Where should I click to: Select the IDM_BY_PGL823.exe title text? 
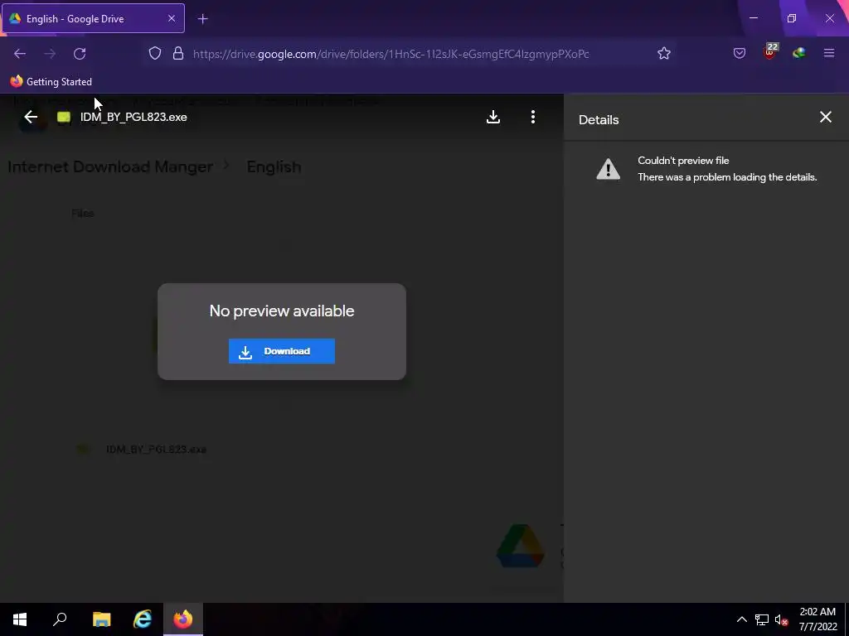[133, 117]
